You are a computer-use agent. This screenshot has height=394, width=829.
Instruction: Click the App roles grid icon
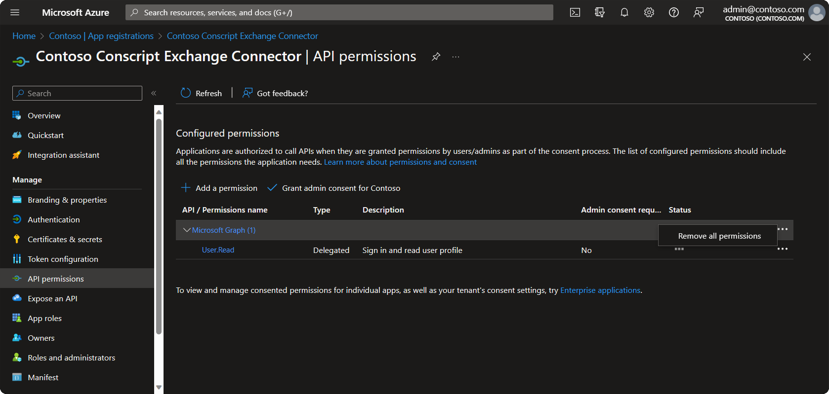click(17, 318)
